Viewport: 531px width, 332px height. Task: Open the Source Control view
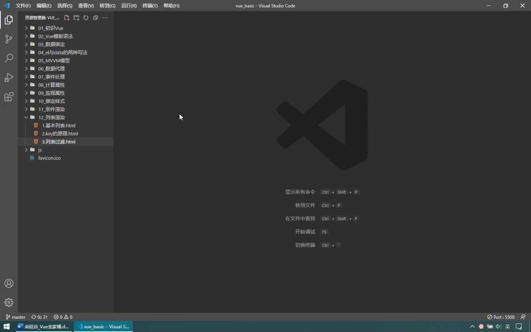coord(9,39)
